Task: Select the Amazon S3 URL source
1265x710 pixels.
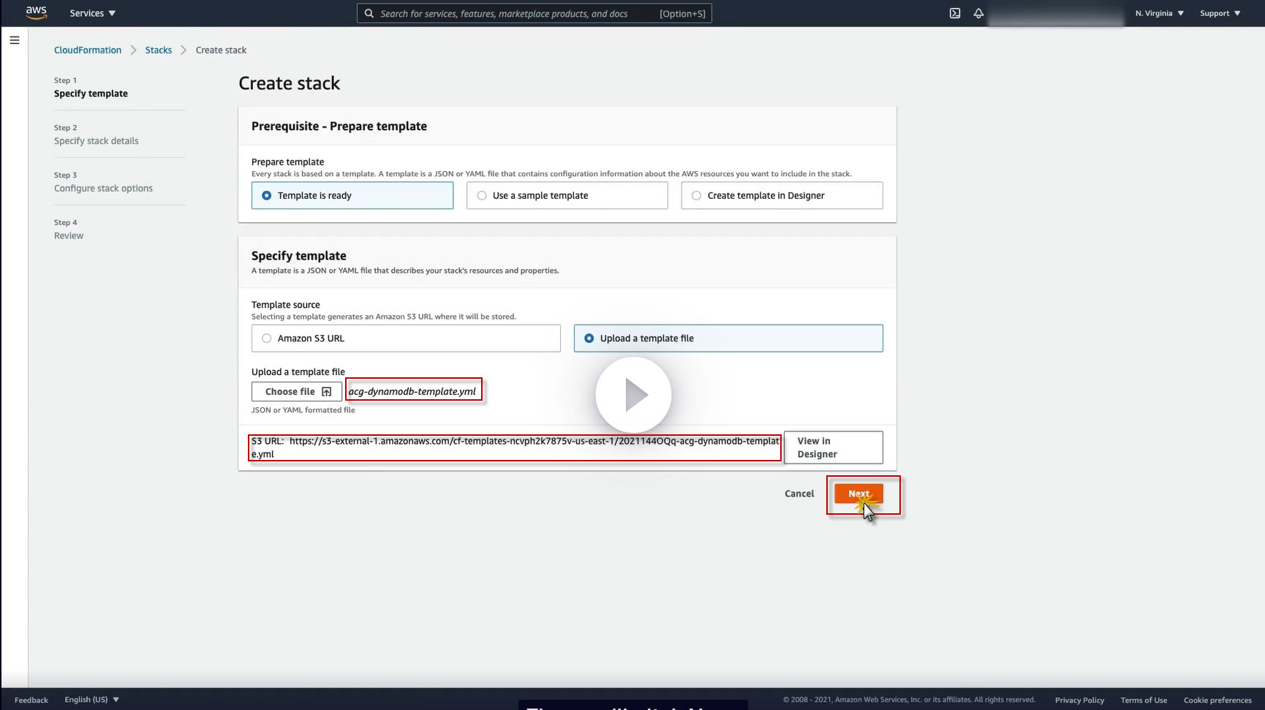Action: 406,339
